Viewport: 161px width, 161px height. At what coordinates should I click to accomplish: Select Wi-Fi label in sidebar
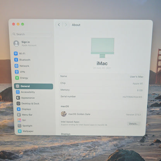(x=22, y=53)
